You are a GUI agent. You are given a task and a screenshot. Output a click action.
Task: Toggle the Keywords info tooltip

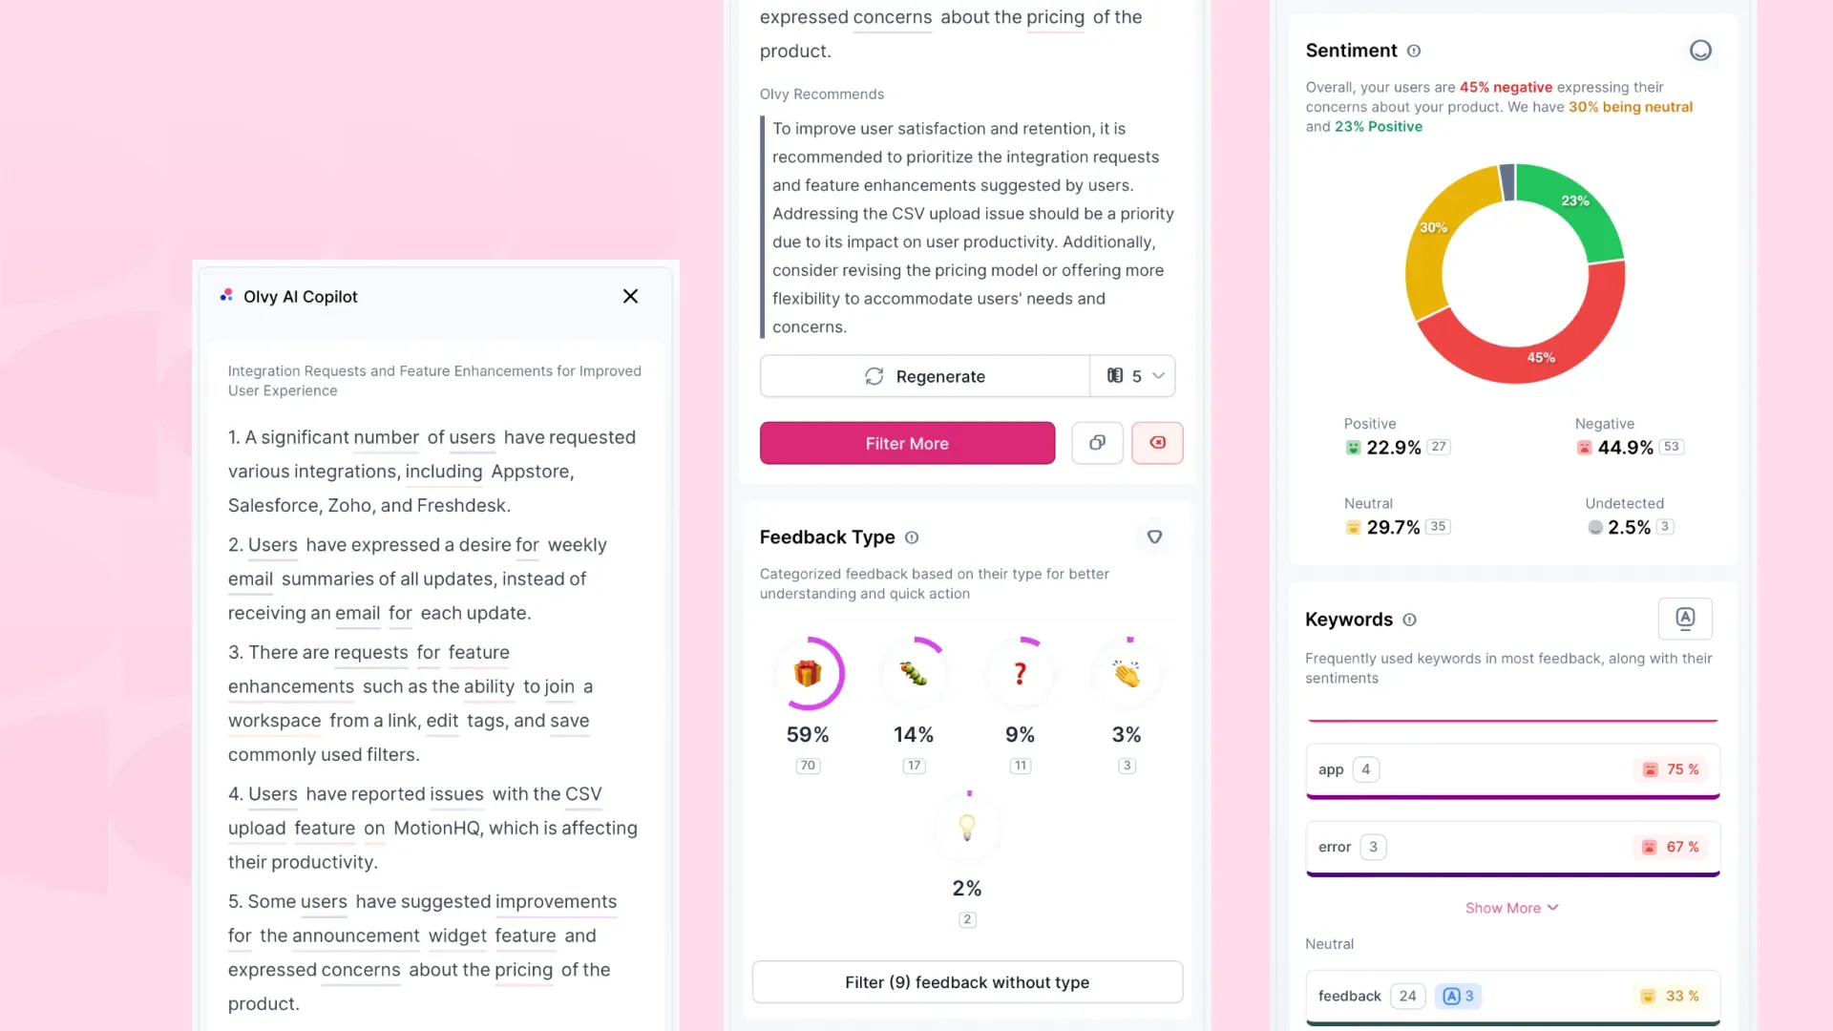coord(1410,618)
